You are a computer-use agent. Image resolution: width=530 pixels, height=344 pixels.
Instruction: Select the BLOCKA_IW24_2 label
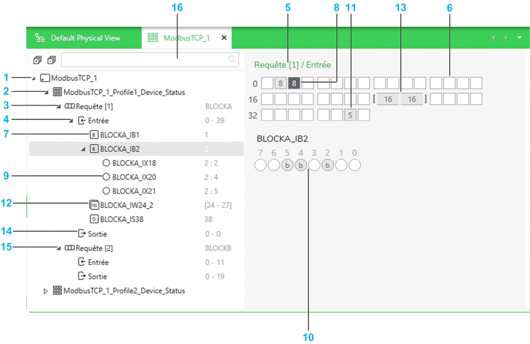click(x=127, y=205)
